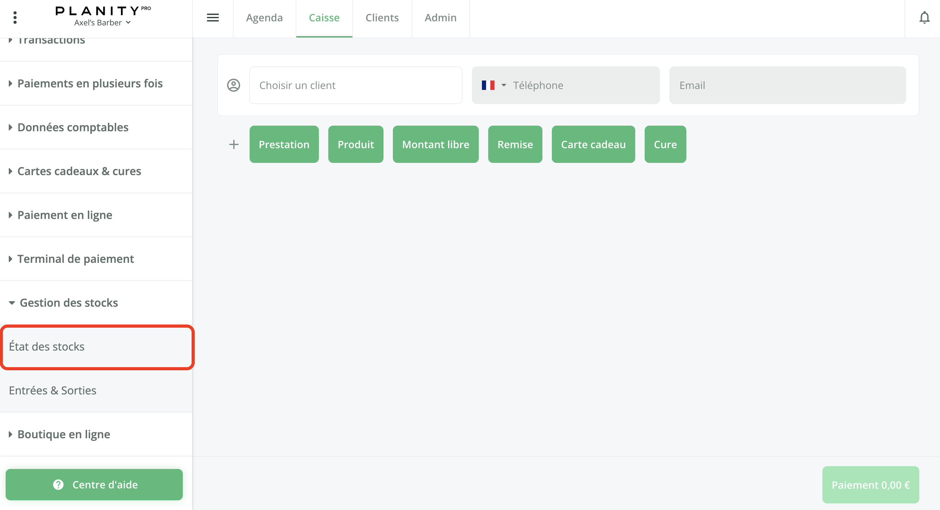The height and width of the screenshot is (510, 940).
Task: Switch to the Agenda tab
Action: (264, 18)
